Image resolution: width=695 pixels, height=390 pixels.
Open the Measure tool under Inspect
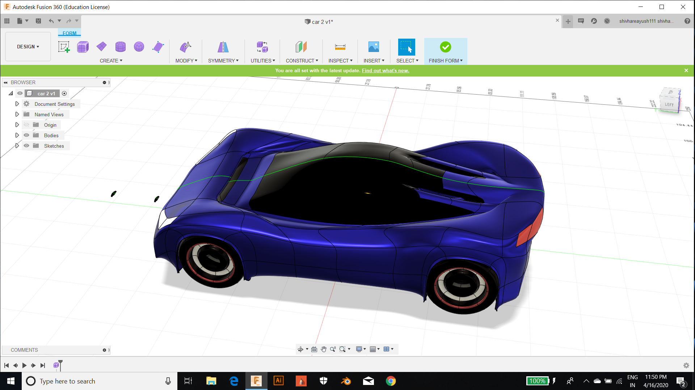pyautogui.click(x=340, y=47)
